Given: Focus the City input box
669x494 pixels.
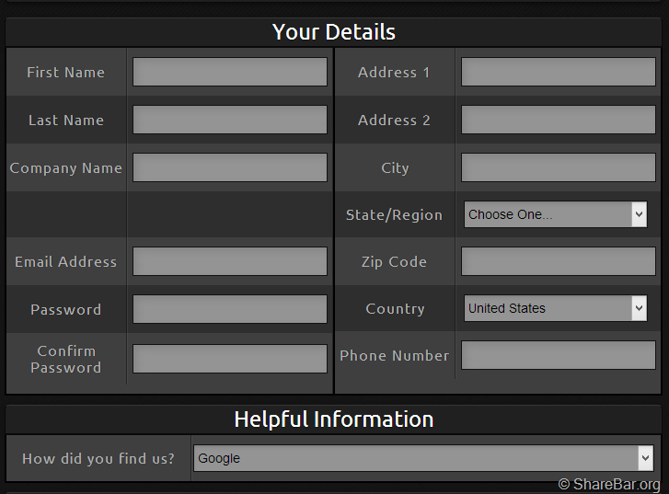Looking at the screenshot, I should click(558, 167).
